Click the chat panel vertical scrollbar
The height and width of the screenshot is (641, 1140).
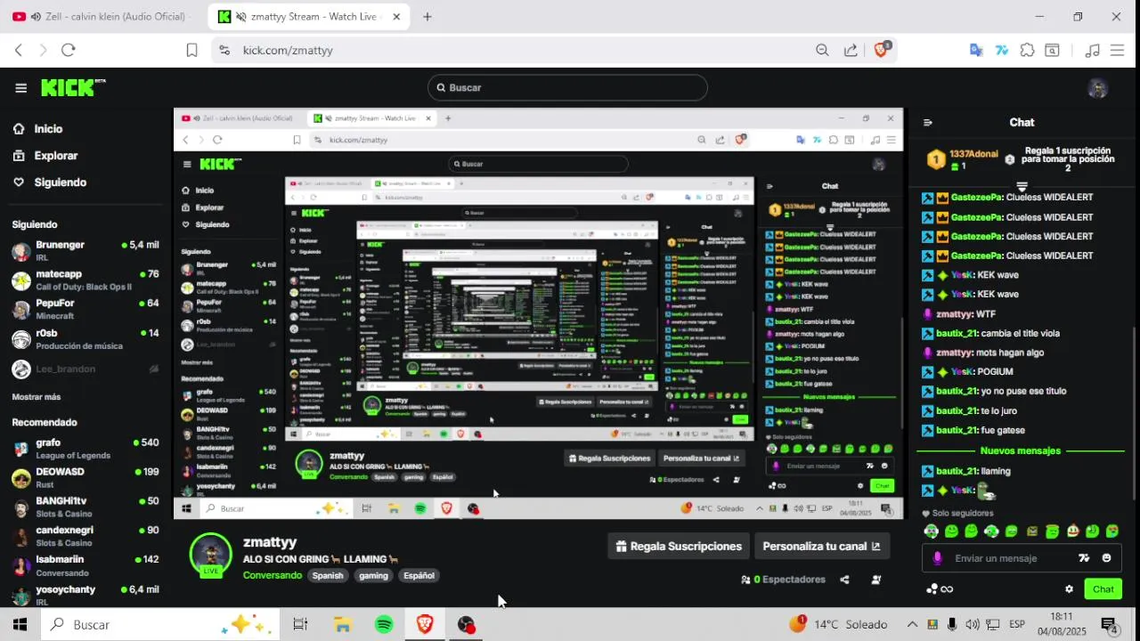[x=1134, y=414]
